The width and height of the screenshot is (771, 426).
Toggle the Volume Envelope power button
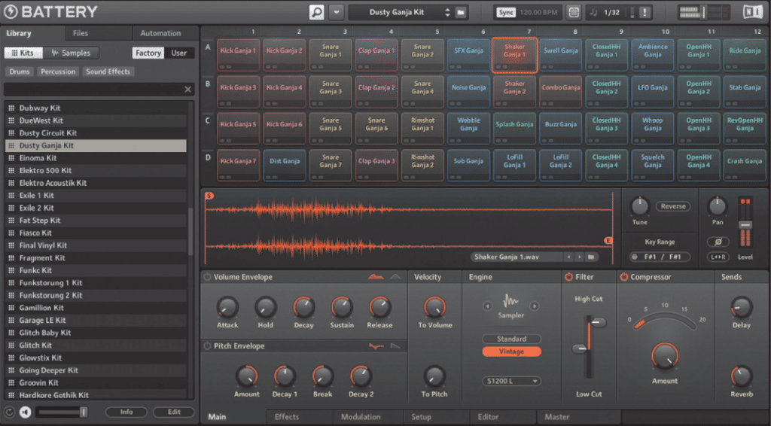tap(207, 277)
